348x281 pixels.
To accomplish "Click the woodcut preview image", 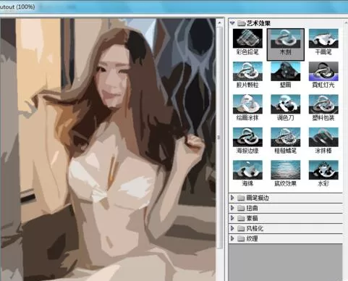I will pos(108,150).
